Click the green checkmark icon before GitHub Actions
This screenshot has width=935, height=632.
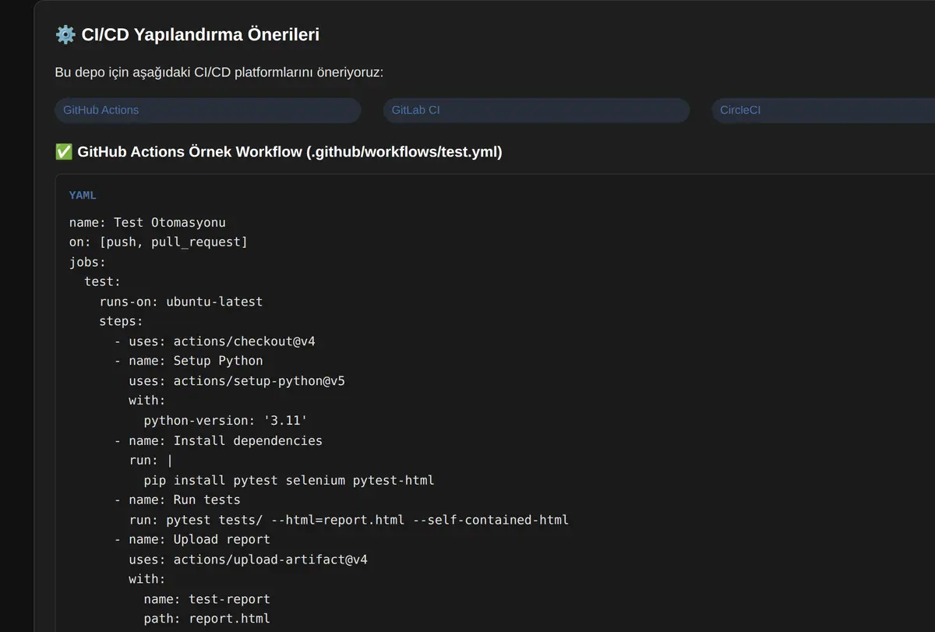[64, 152]
